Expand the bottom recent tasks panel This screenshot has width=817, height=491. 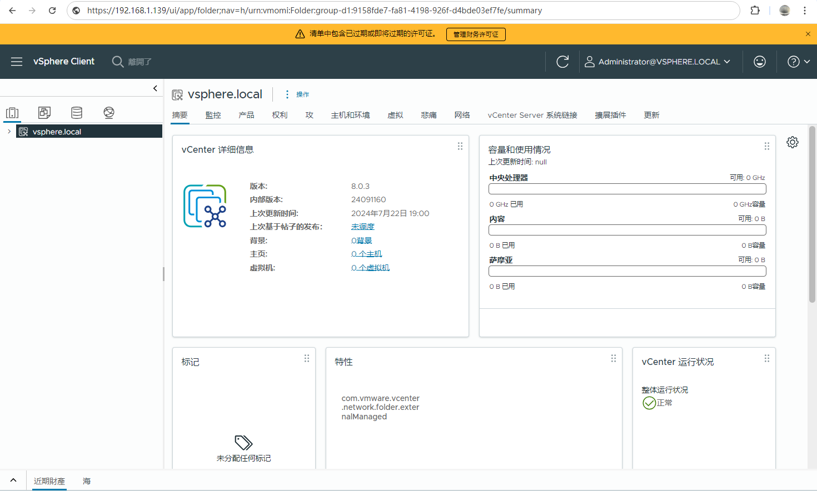(x=13, y=480)
